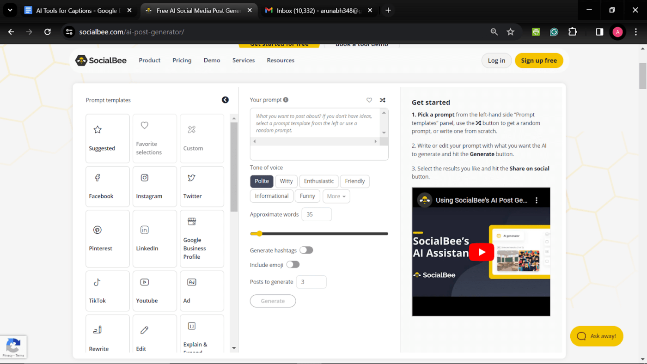
Task: Open the Services menu
Action: [244, 61]
